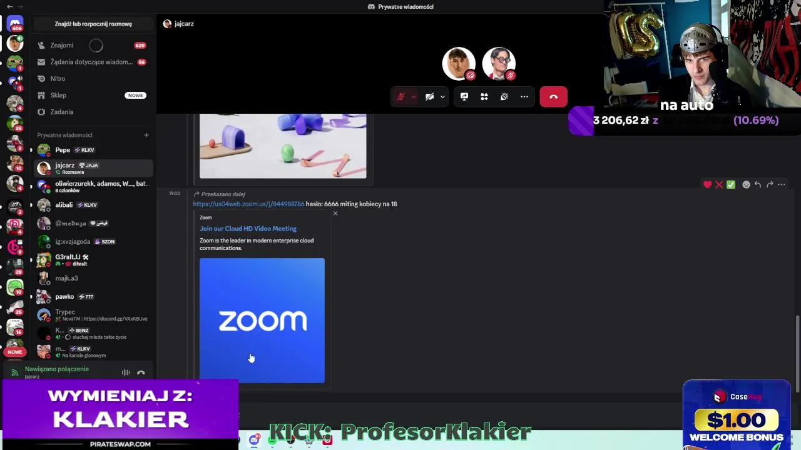Open the soundboard icon
The image size is (801, 450).
point(504,97)
